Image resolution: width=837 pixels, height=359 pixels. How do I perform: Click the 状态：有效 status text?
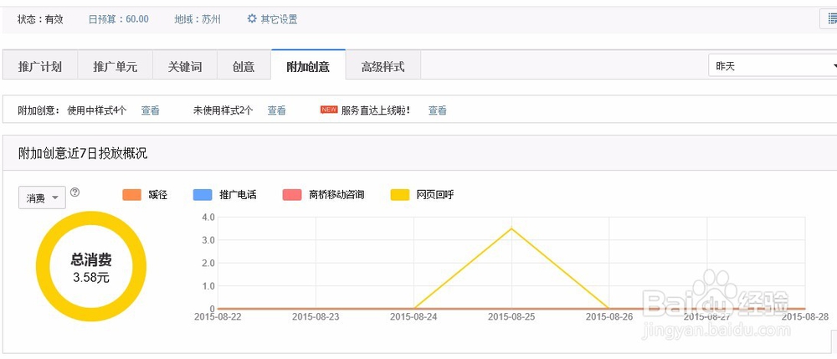40,19
